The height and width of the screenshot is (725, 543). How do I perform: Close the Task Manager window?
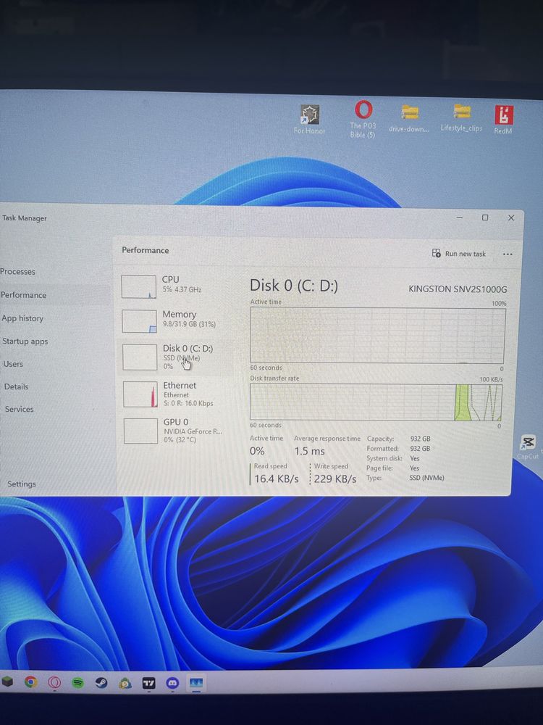[510, 217]
